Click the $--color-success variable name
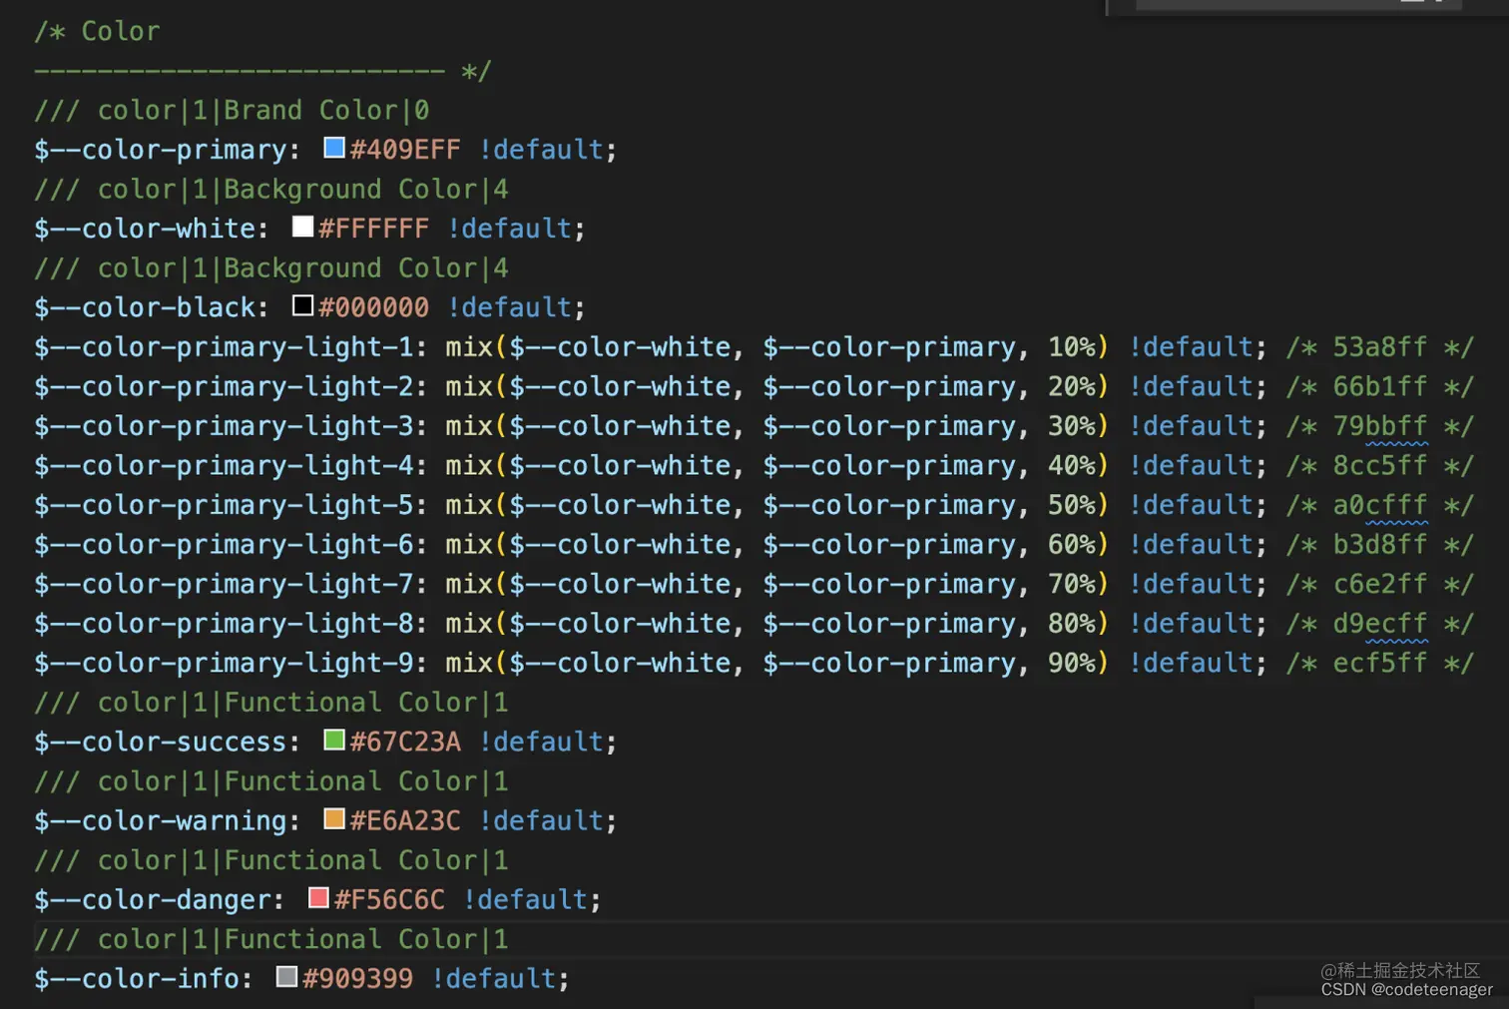Viewport: 1509px width, 1009px height. click(161, 742)
